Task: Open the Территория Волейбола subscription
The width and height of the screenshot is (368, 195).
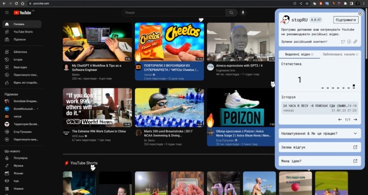Action: (22, 124)
